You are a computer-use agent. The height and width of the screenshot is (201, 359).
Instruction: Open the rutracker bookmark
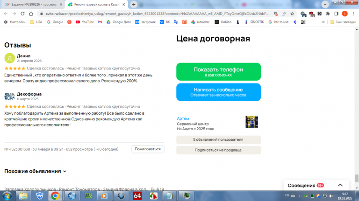(201, 22)
